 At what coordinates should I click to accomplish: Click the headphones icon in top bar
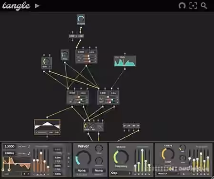182,6
